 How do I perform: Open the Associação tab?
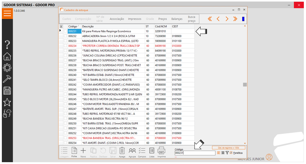point(117,19)
